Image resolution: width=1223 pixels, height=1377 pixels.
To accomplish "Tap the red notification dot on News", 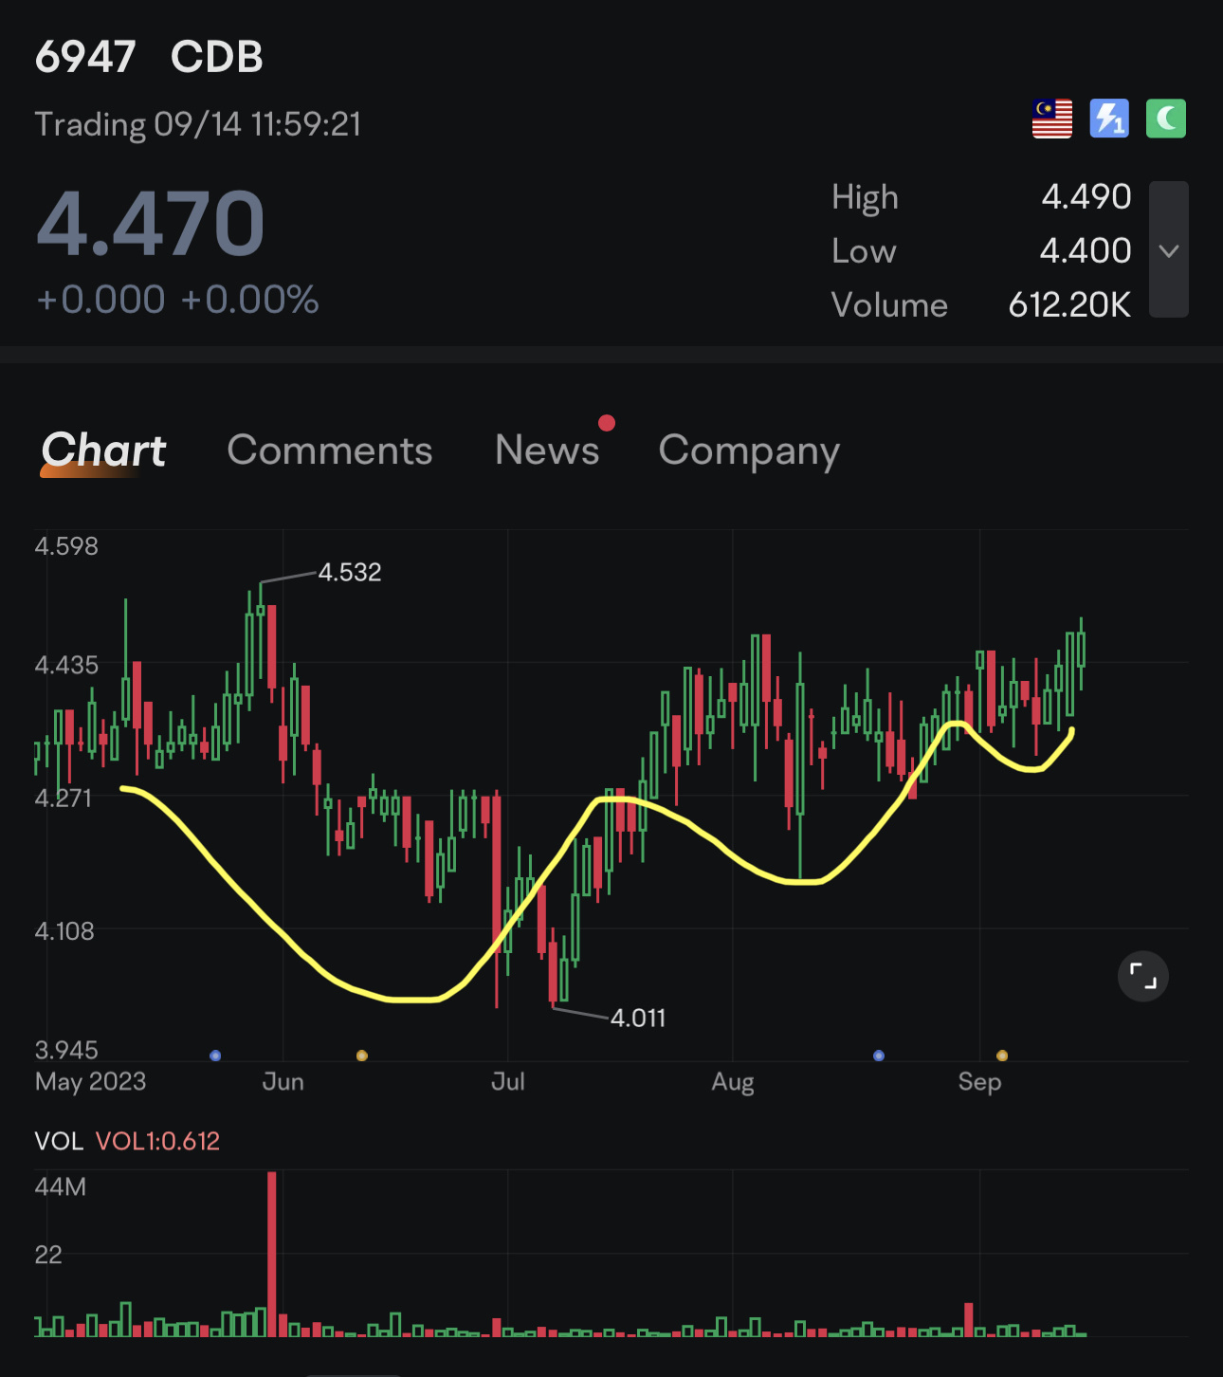I will [x=607, y=423].
